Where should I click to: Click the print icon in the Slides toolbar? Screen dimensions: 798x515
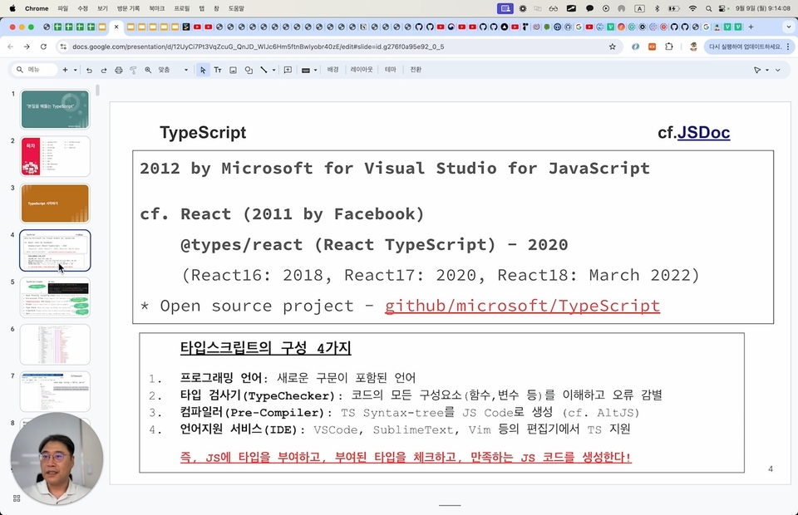(x=119, y=70)
